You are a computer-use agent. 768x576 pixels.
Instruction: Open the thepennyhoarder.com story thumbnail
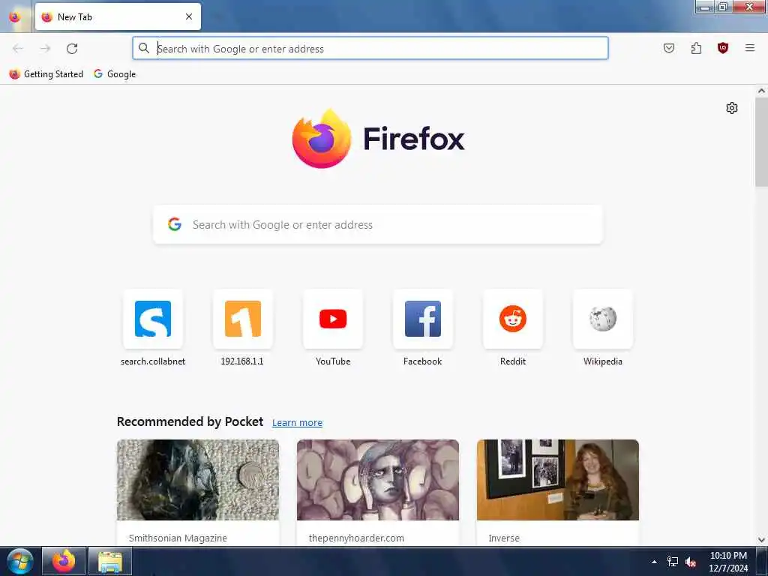[378, 479]
